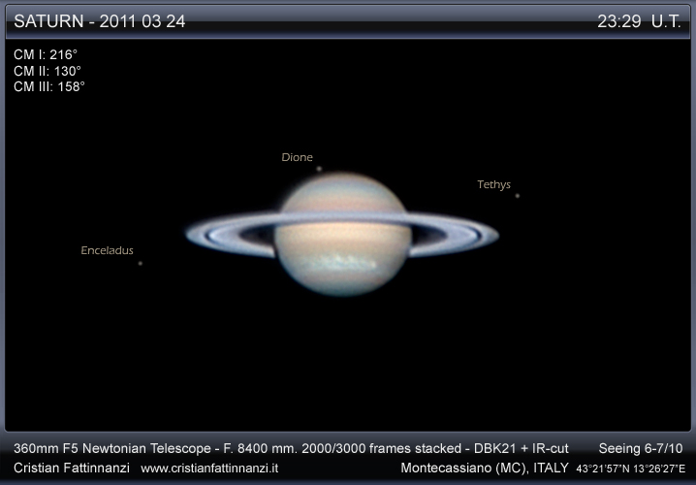
Task: Click the 'Seeing 6-7/10' text
Action: tap(641, 448)
